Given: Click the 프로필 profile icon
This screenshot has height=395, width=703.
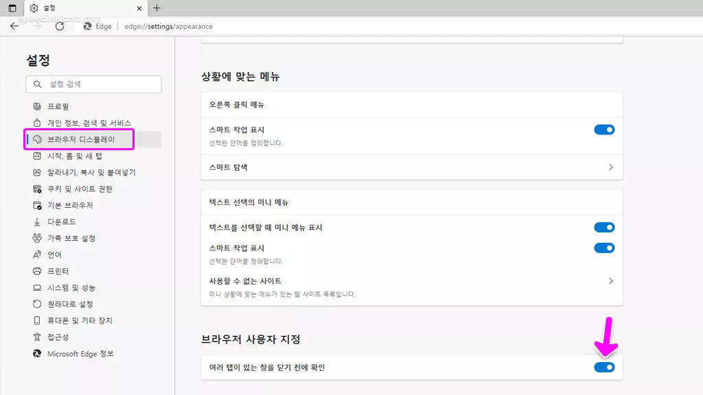Looking at the screenshot, I should (37, 106).
